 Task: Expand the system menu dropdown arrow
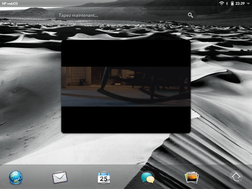pos(248,3)
